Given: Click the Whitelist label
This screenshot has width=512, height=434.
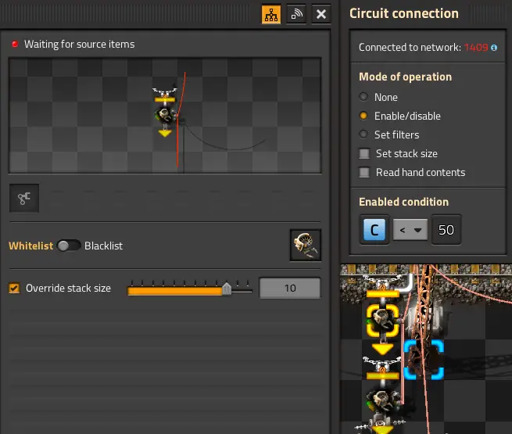Looking at the screenshot, I should (30, 246).
